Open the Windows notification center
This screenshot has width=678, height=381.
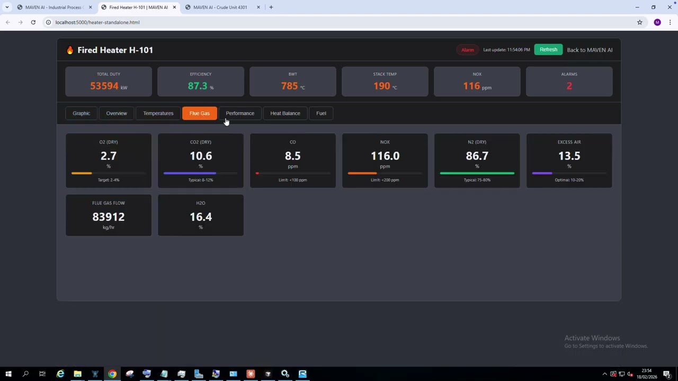point(666,374)
